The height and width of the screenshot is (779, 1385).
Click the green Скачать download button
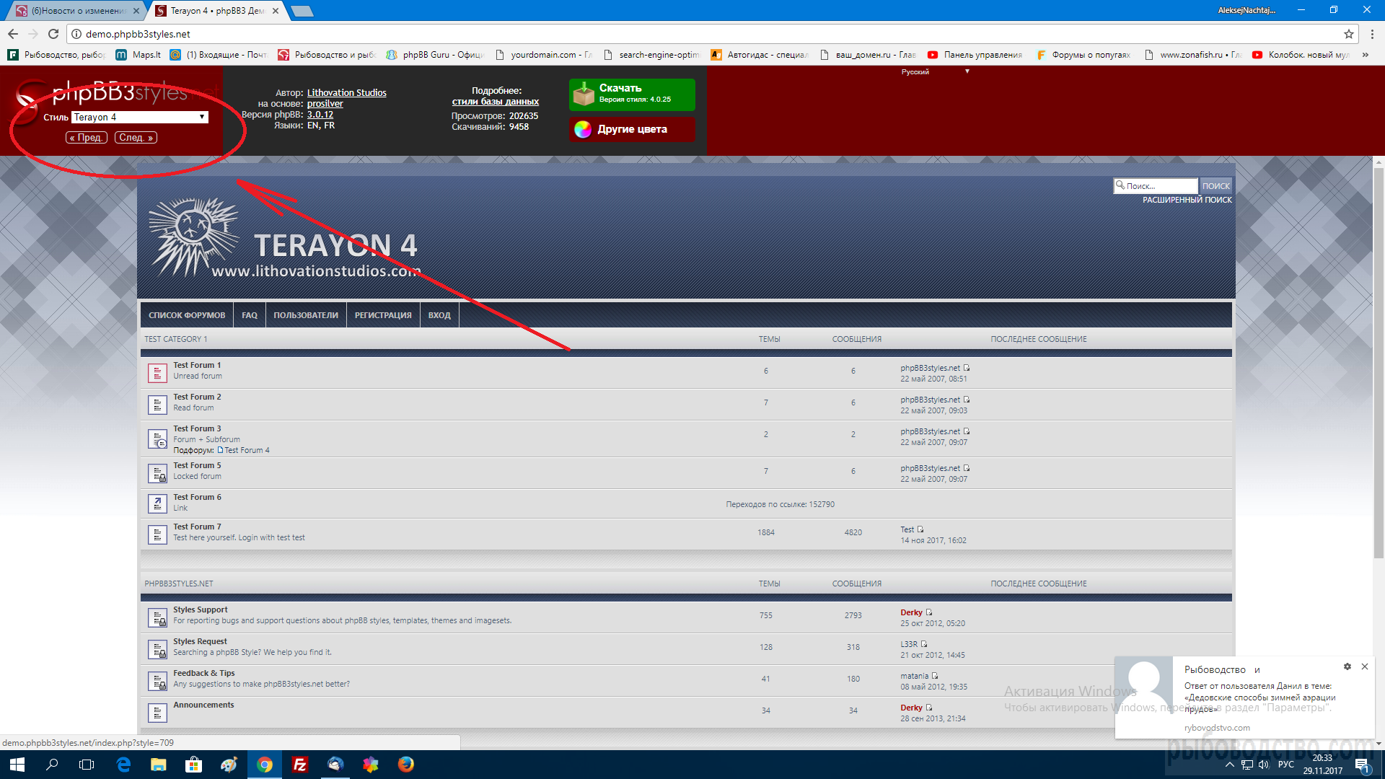tap(632, 94)
